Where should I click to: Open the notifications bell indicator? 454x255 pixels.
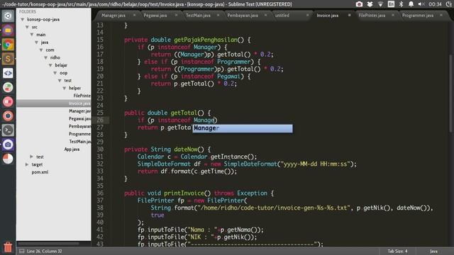tap(411, 4)
